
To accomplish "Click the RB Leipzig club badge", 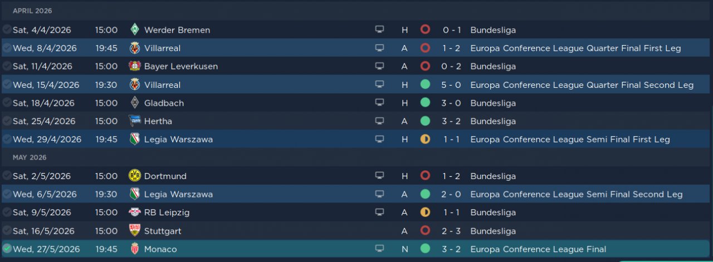I will point(134,212).
